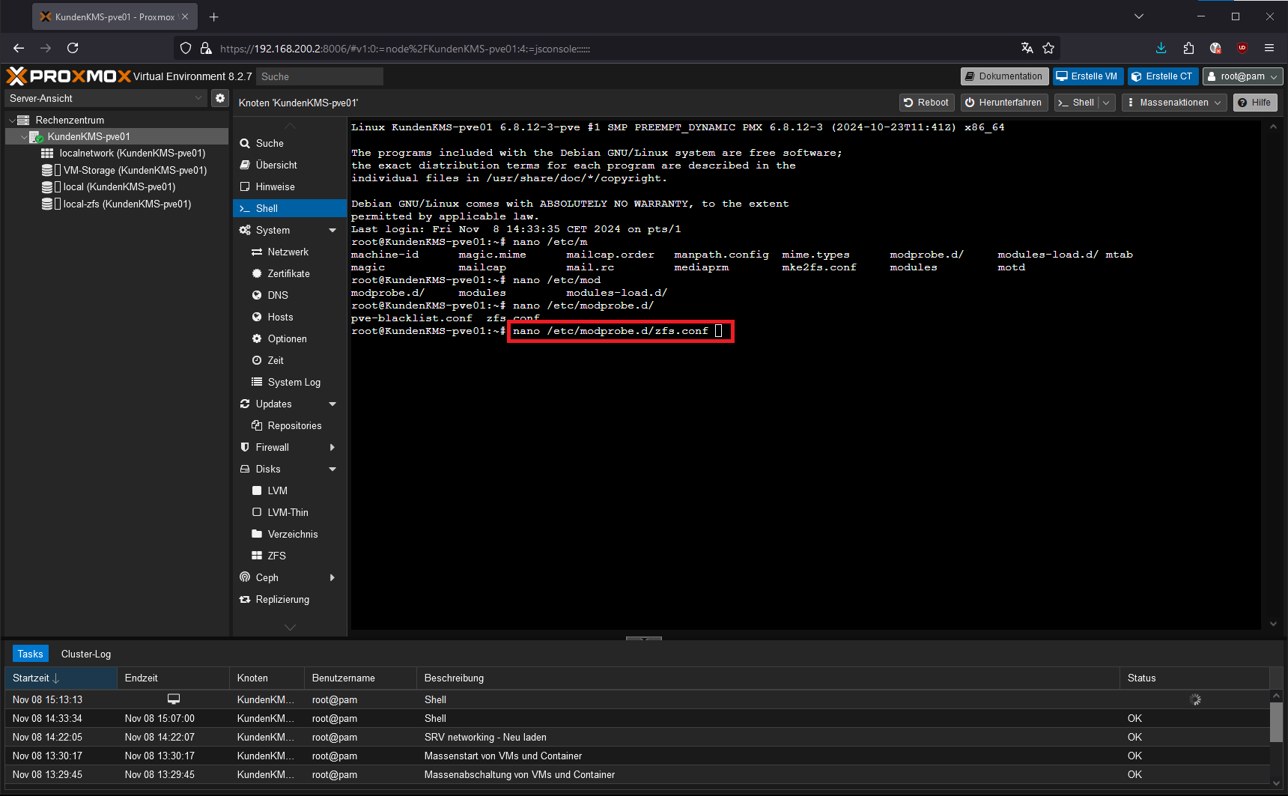Open the ZFS disks menu item

276,556
